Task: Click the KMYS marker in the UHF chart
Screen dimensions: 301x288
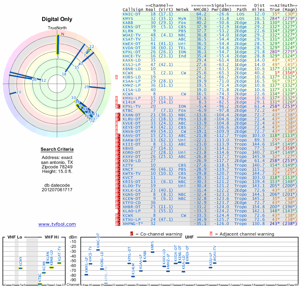Action: [152, 252]
